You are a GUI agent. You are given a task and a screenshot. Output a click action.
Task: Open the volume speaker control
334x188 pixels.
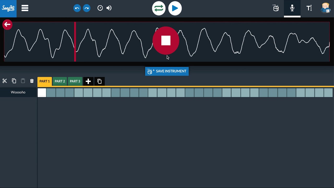[x=109, y=8]
